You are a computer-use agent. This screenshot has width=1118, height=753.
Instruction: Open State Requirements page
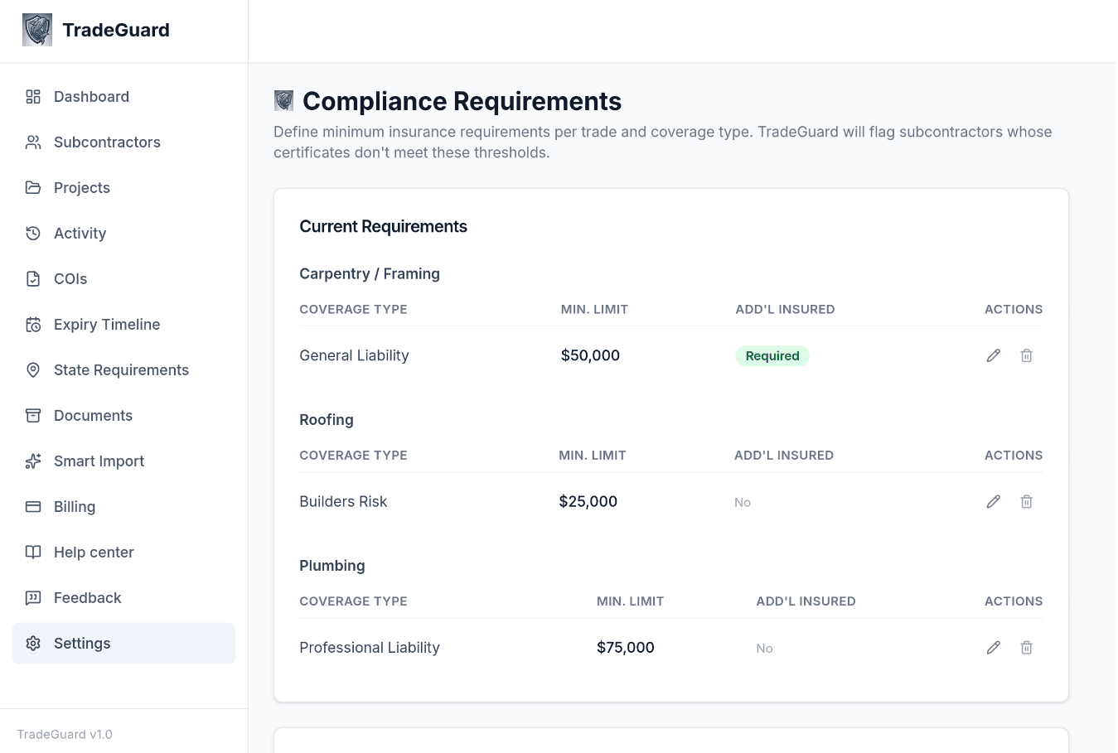tap(123, 370)
